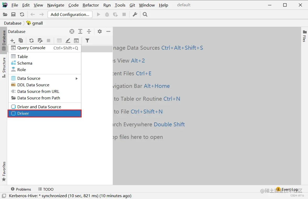The height and width of the screenshot is (199, 308).
Task: Click the Open folder icon in main toolbar
Action: point(5,14)
